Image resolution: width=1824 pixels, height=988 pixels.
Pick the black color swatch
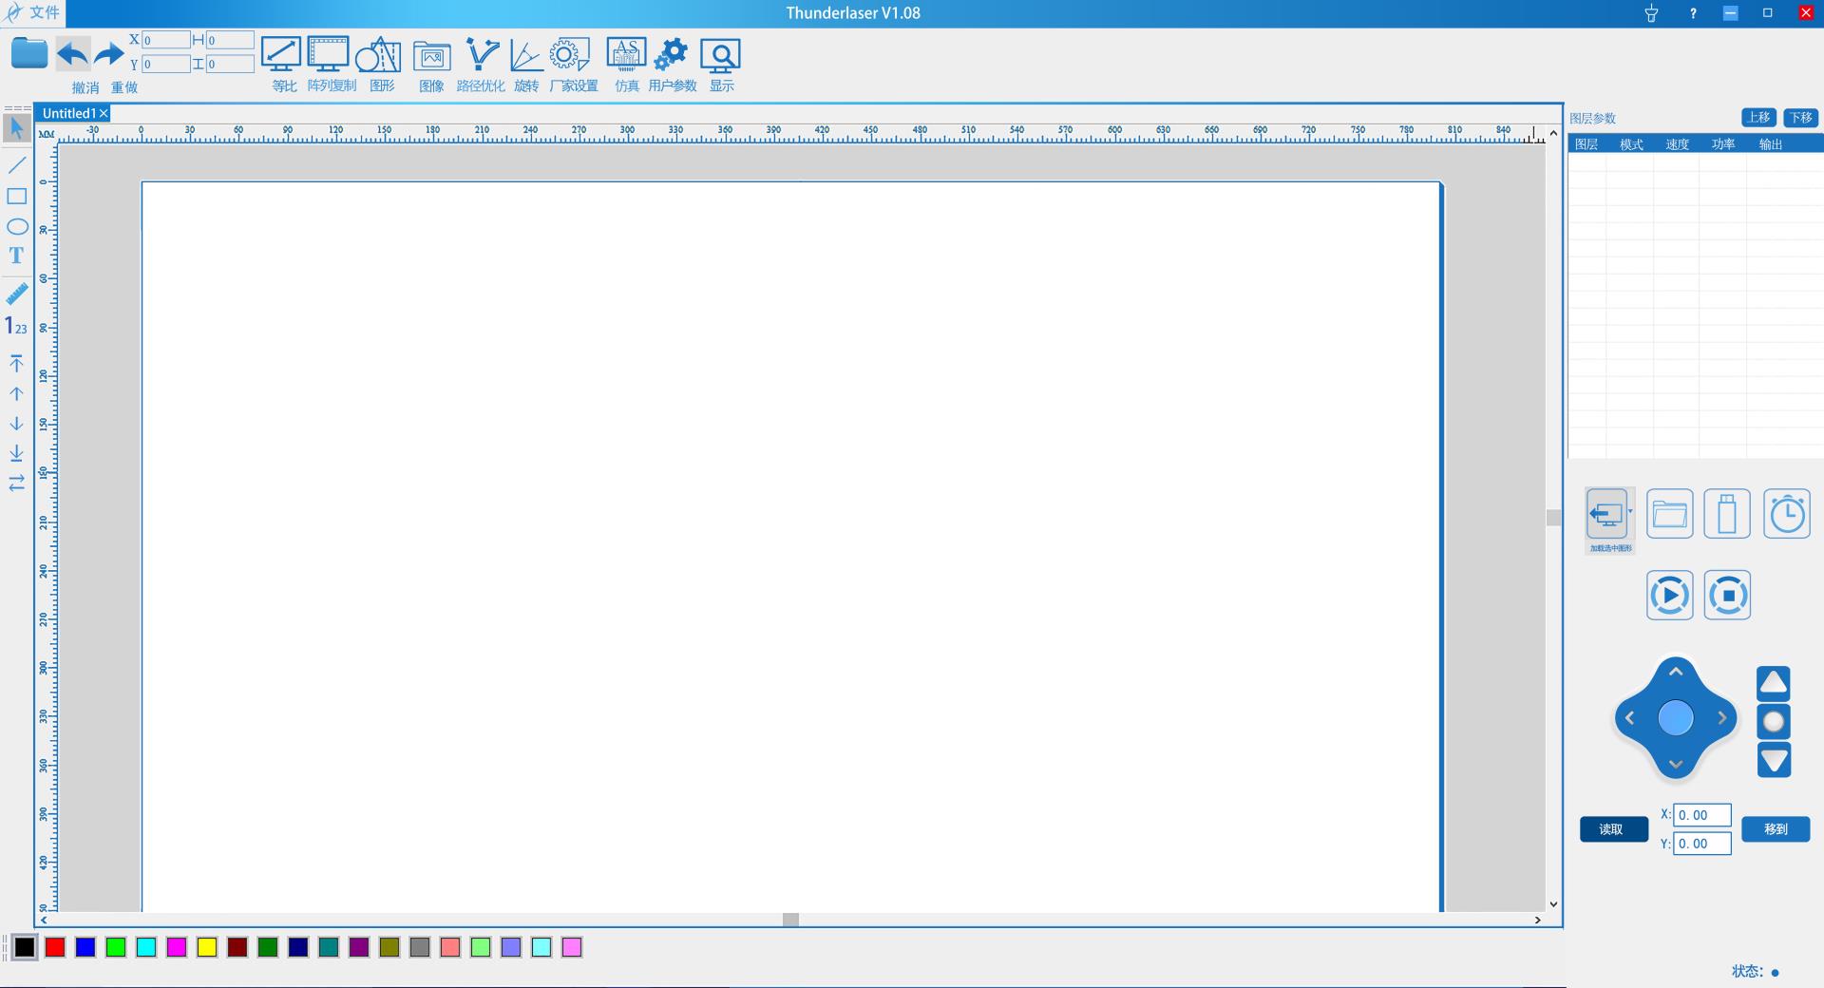[25, 947]
